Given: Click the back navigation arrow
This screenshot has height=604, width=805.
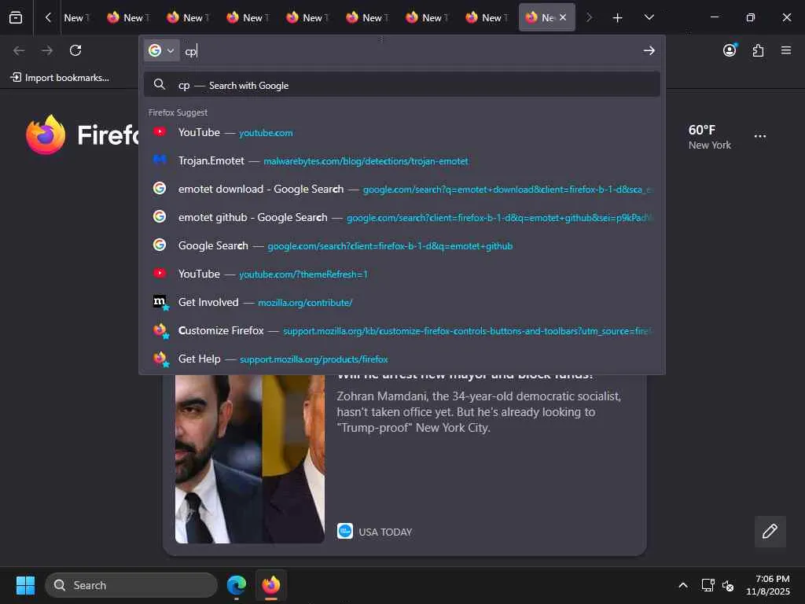Looking at the screenshot, I should click(x=19, y=50).
